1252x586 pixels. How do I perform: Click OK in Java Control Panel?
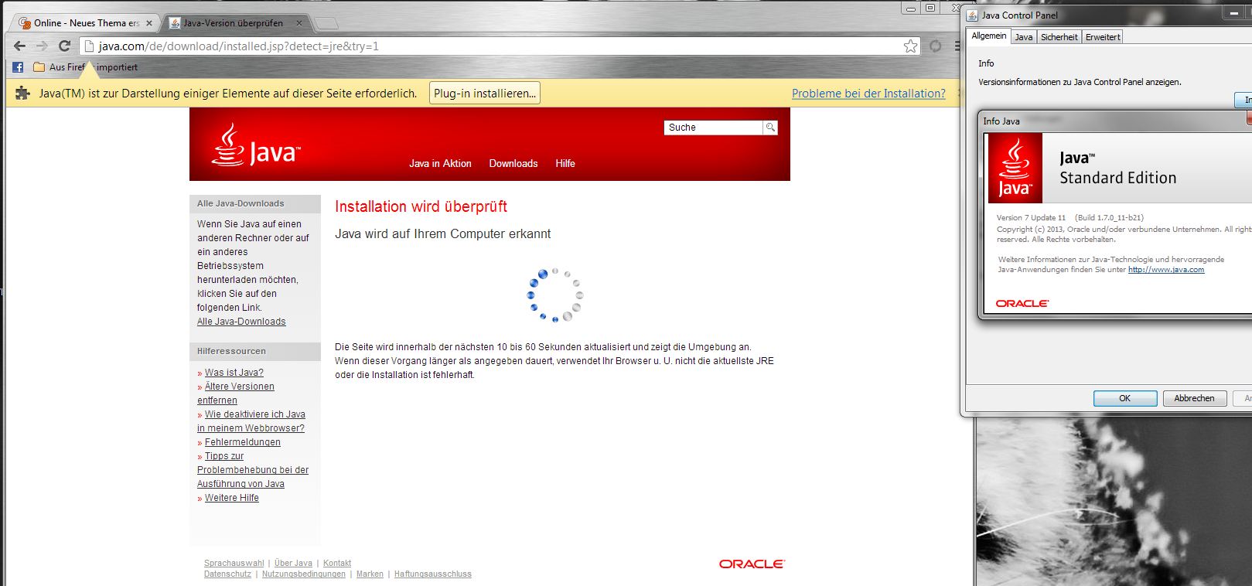coord(1125,398)
